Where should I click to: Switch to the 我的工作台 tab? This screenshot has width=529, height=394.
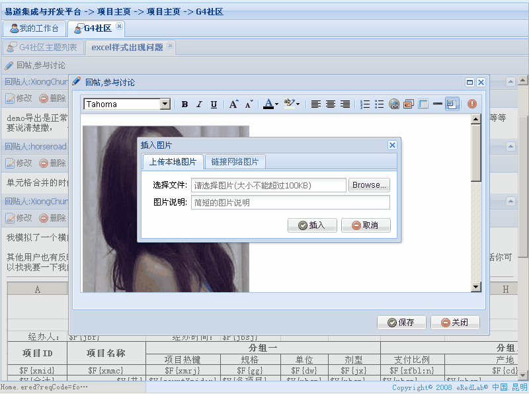pos(34,28)
